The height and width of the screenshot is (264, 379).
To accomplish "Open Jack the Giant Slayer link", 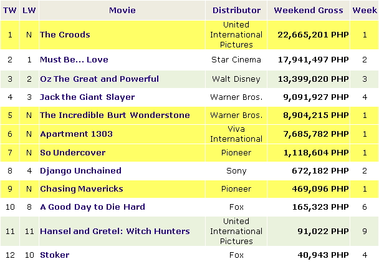I will tap(87, 97).
